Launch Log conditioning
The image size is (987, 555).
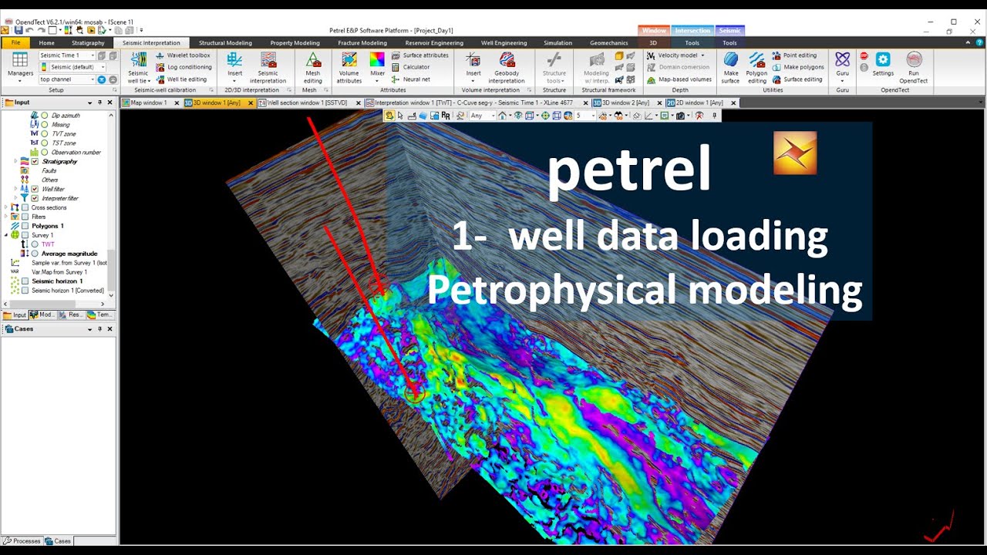(x=184, y=67)
